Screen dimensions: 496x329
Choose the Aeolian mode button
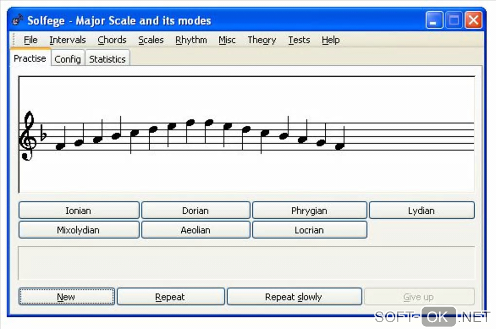click(x=195, y=230)
